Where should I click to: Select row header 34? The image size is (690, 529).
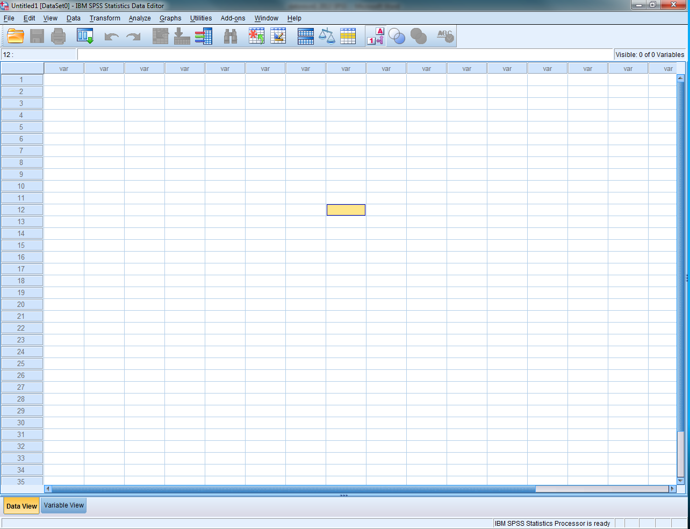(x=21, y=470)
